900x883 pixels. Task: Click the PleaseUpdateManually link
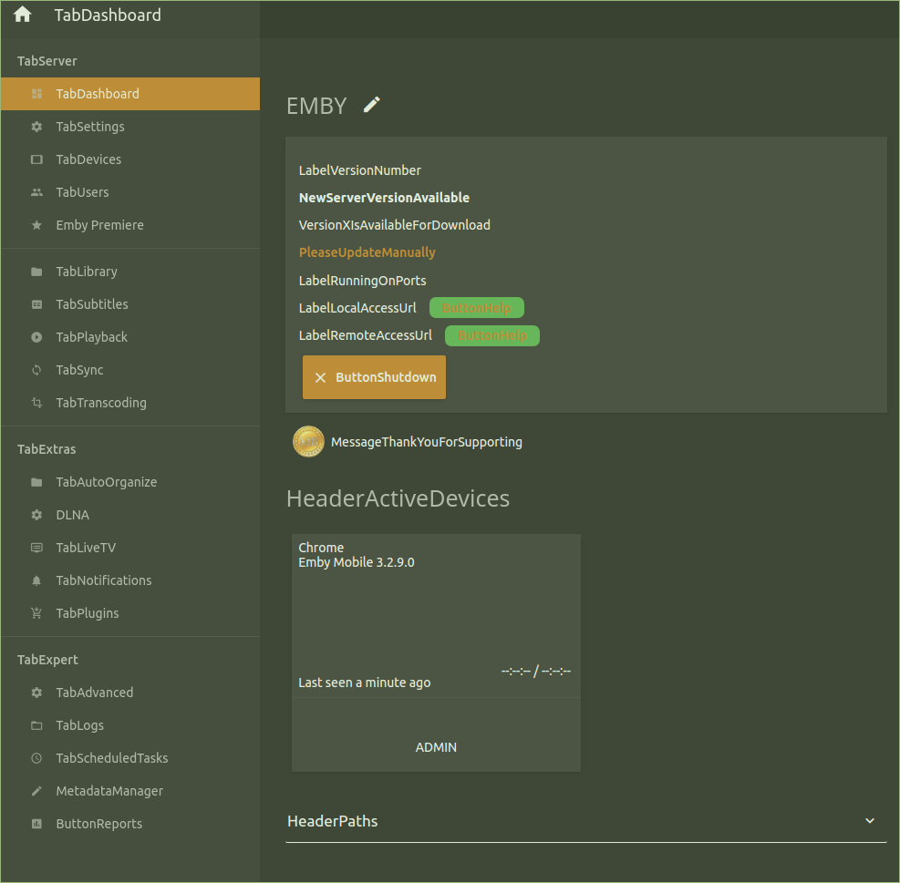point(367,252)
